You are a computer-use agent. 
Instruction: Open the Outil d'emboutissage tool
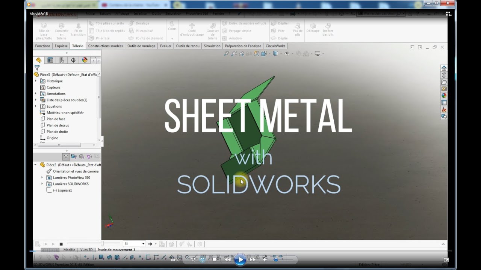coord(192,30)
